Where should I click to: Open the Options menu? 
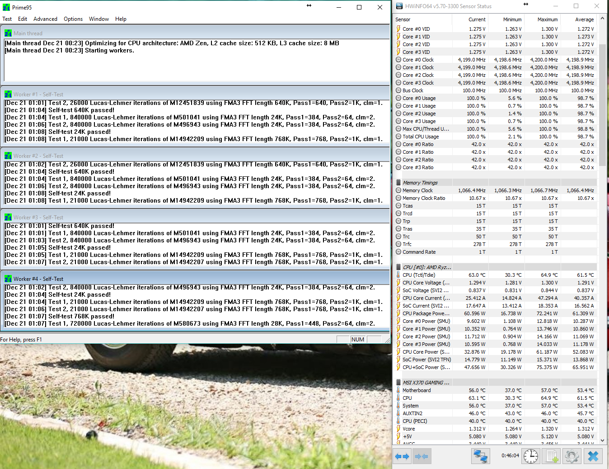coord(73,19)
